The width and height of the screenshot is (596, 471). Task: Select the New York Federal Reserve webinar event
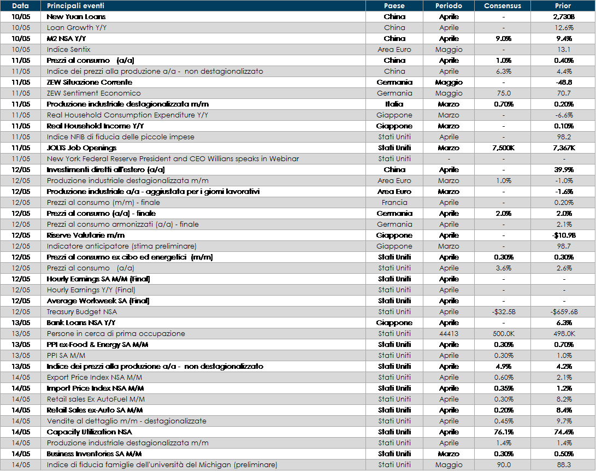tap(173, 158)
